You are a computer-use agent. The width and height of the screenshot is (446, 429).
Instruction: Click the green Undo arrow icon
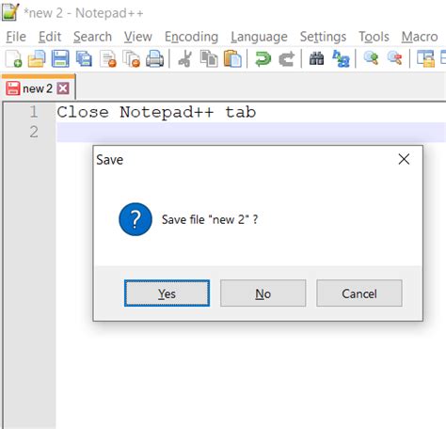(263, 59)
